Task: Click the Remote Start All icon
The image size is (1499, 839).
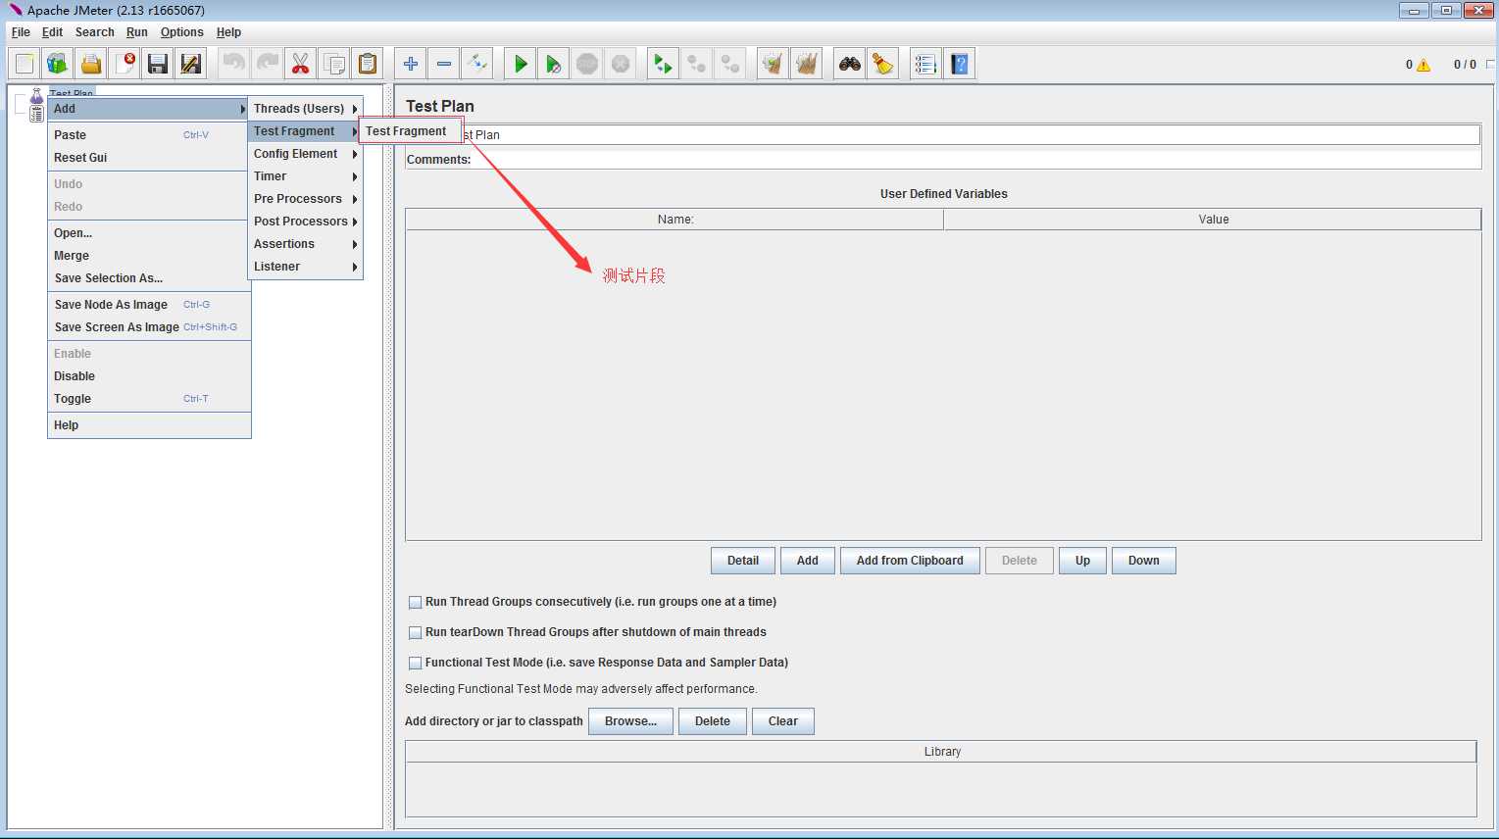Action: click(x=664, y=64)
